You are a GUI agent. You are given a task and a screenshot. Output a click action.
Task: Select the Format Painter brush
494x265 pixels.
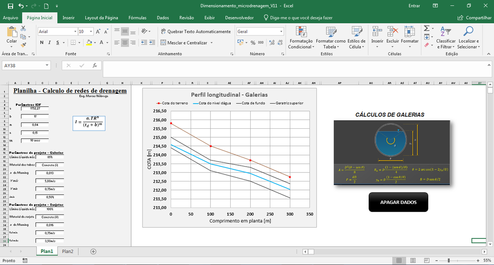23,44
